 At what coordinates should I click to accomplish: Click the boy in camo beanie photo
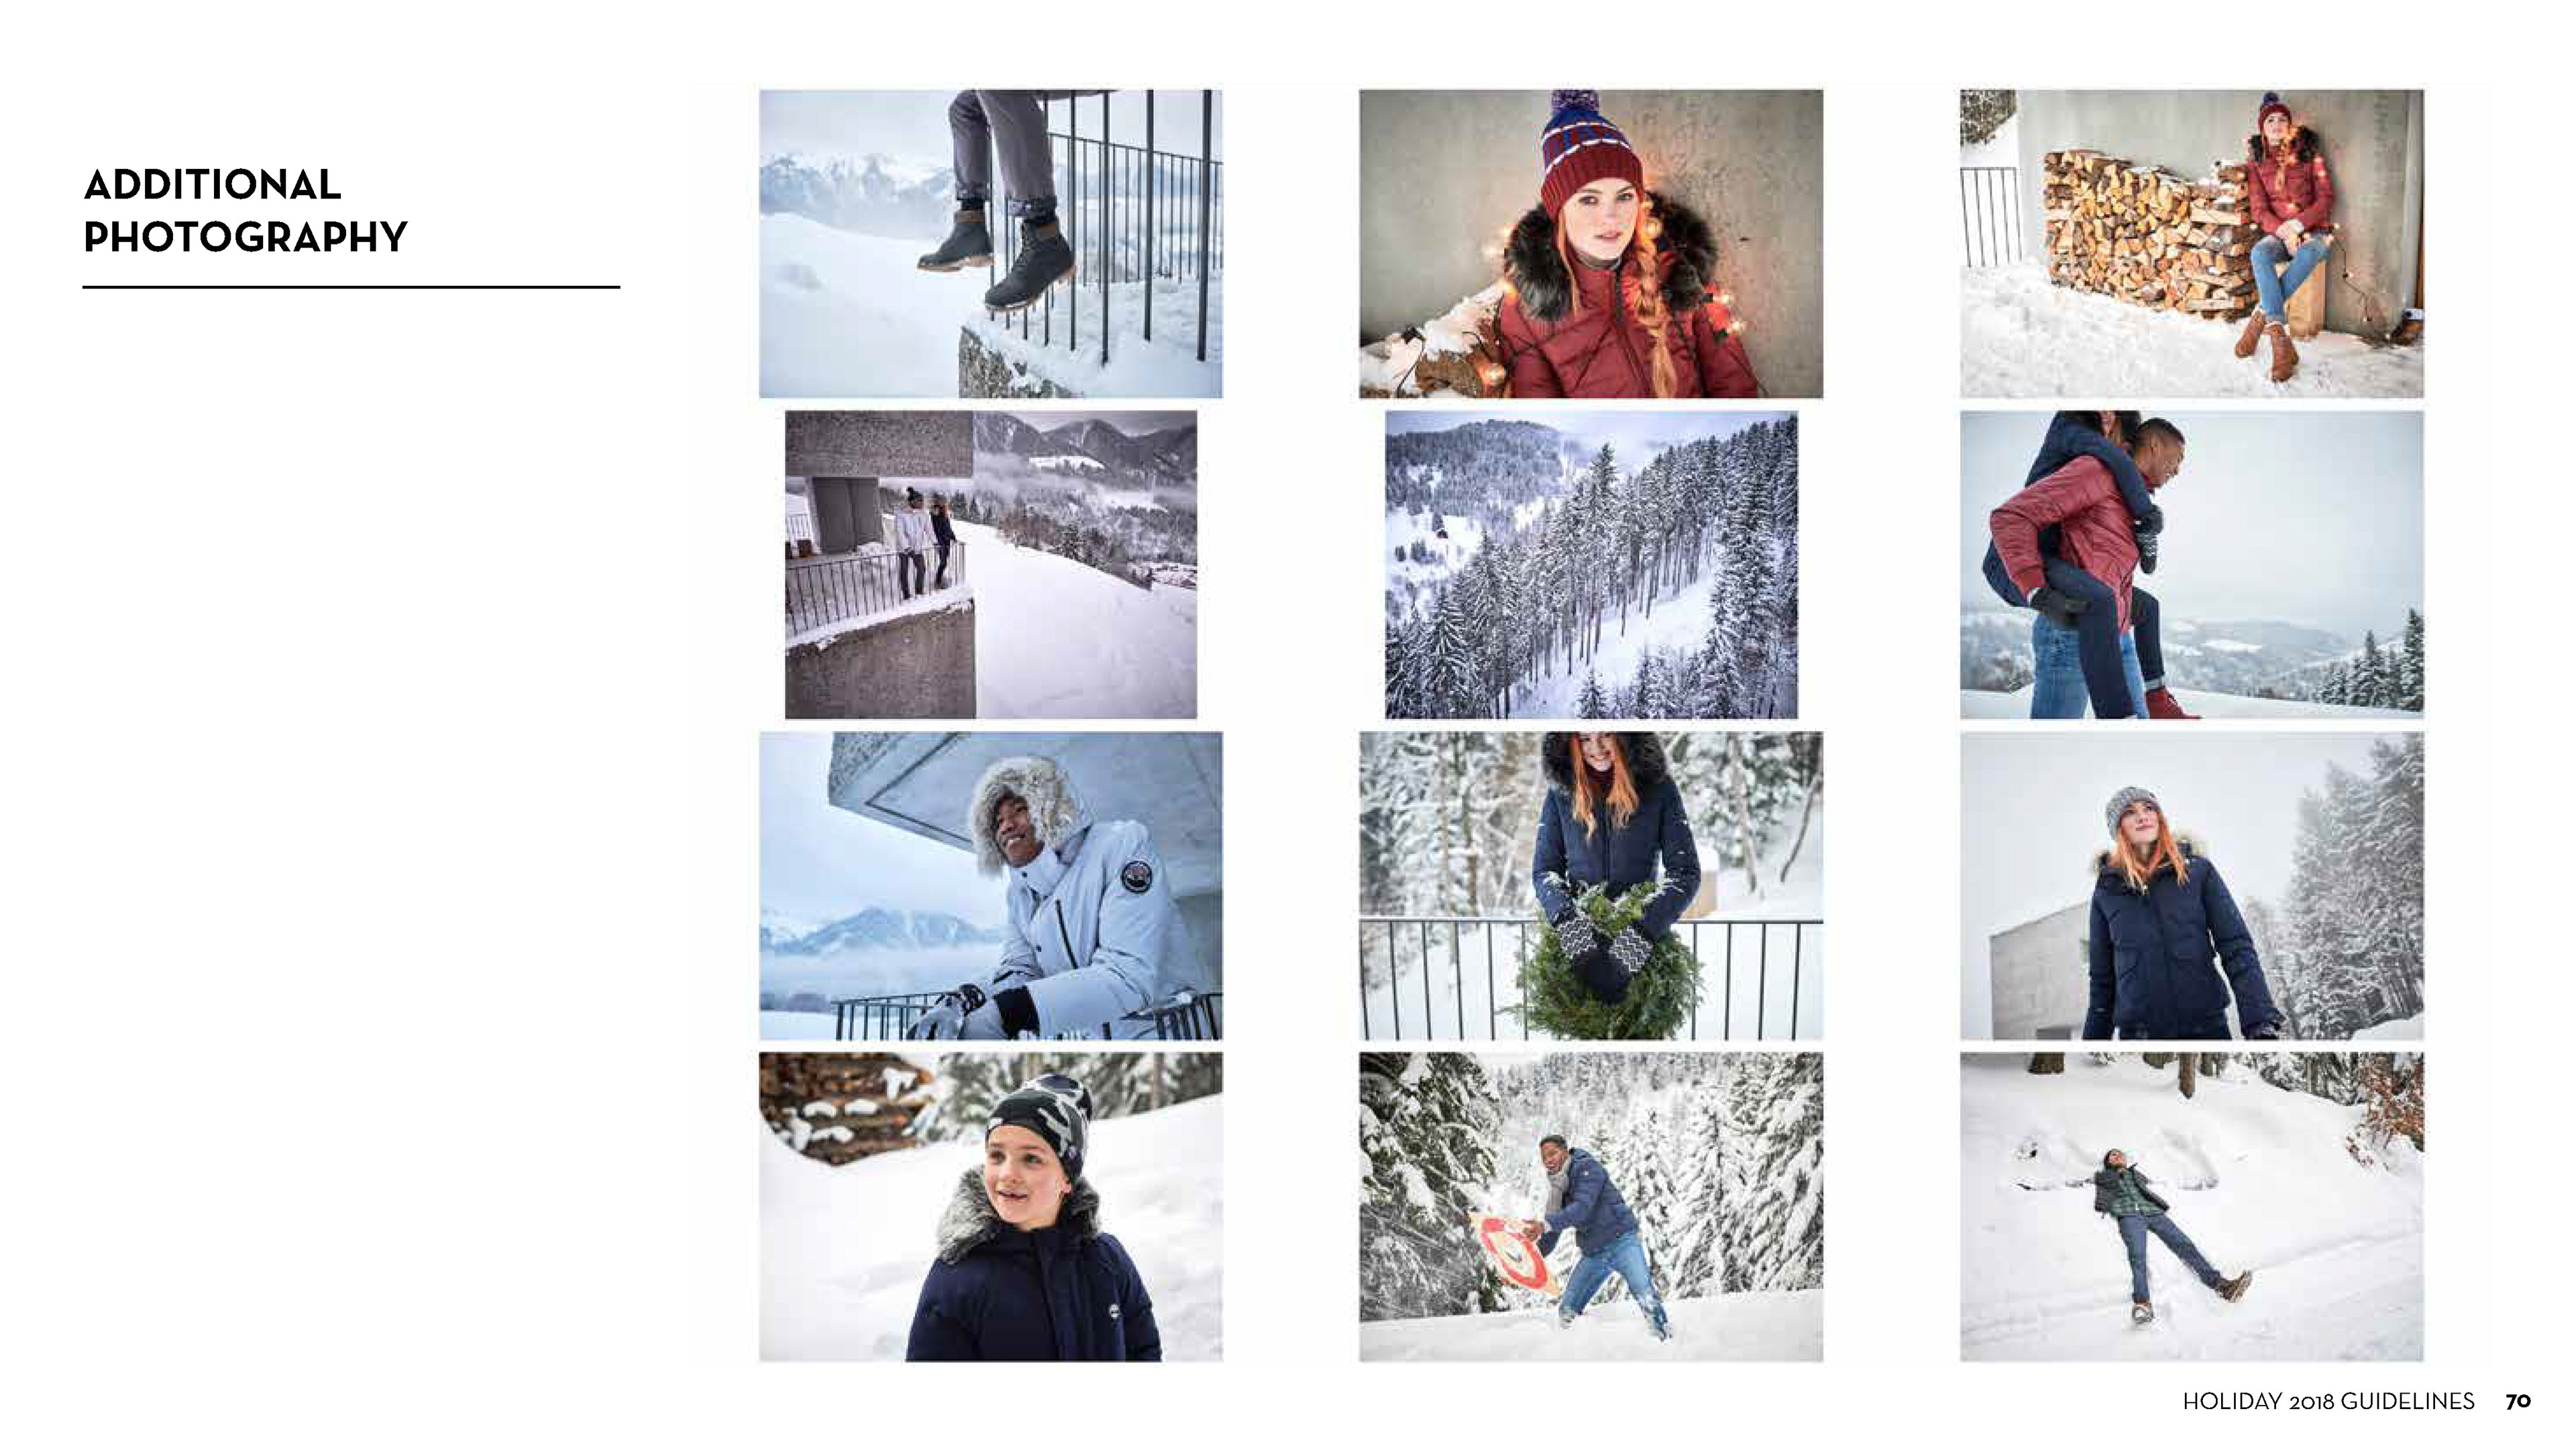tap(990, 1207)
